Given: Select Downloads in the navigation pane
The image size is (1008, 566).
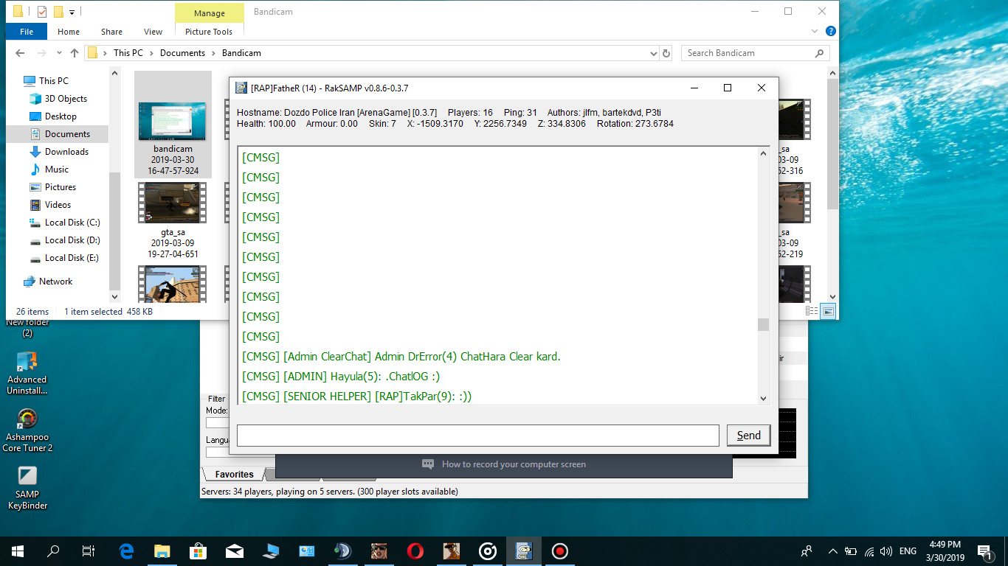Looking at the screenshot, I should pos(66,152).
